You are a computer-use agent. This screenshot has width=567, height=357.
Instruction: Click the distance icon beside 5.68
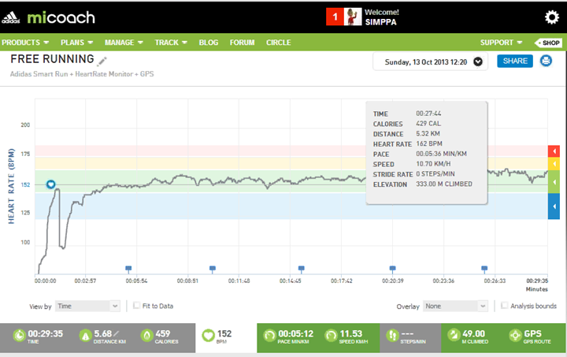pyautogui.click(x=85, y=336)
